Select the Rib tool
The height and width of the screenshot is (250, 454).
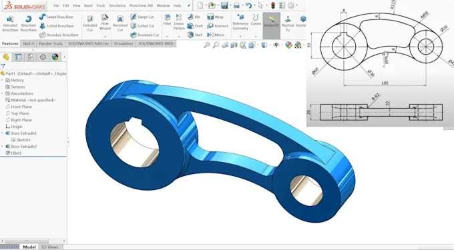click(194, 17)
